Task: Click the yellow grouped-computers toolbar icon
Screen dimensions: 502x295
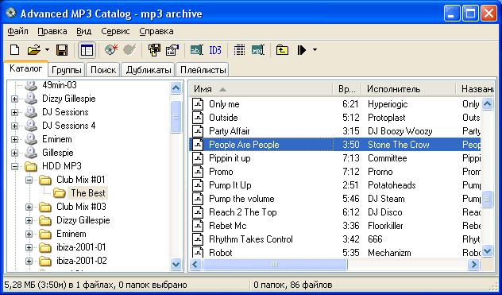Action: (x=154, y=50)
